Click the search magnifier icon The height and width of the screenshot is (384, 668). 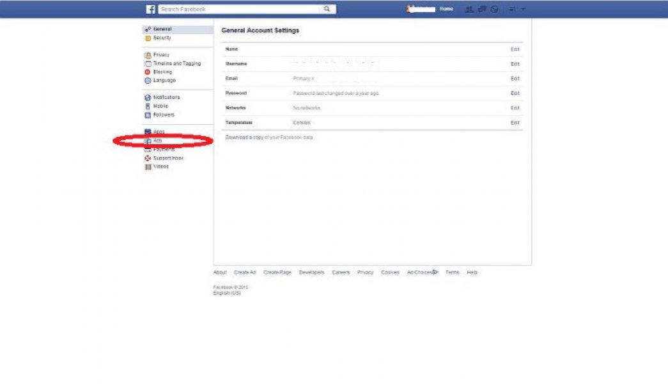coord(327,9)
